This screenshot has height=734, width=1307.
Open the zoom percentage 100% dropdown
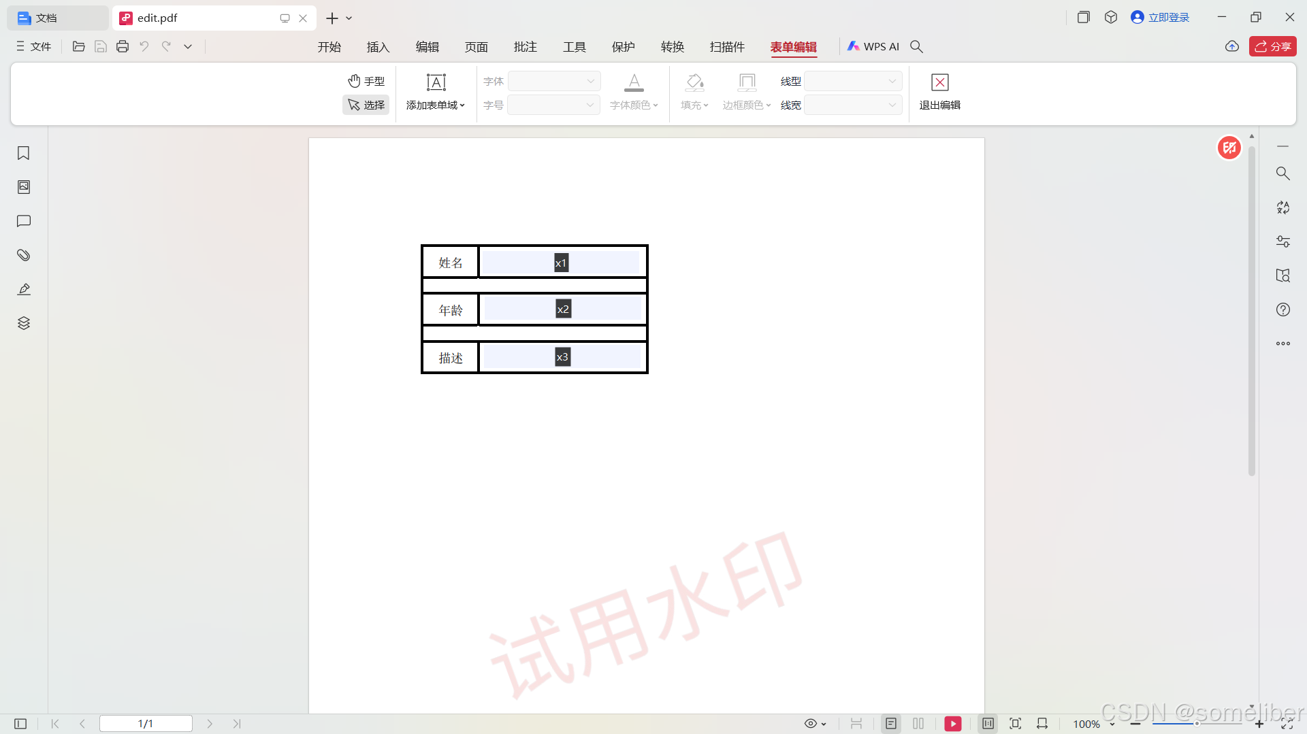click(x=1093, y=724)
